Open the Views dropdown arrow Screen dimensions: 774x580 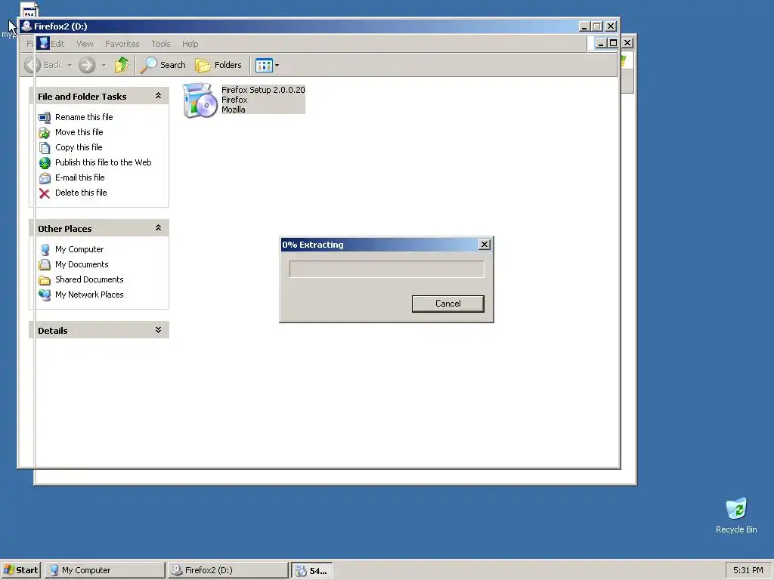[x=277, y=65]
